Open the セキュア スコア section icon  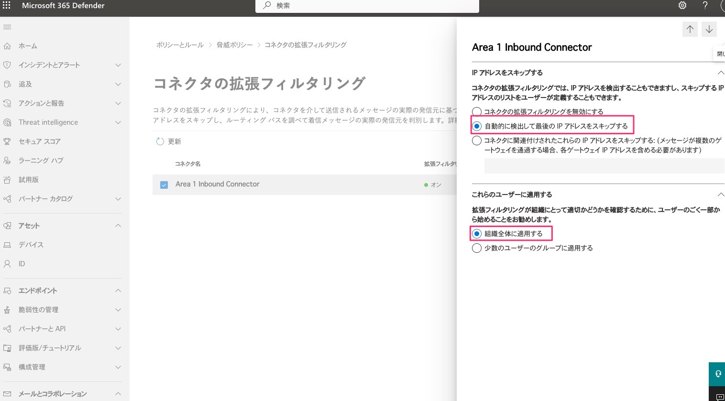(x=7, y=141)
